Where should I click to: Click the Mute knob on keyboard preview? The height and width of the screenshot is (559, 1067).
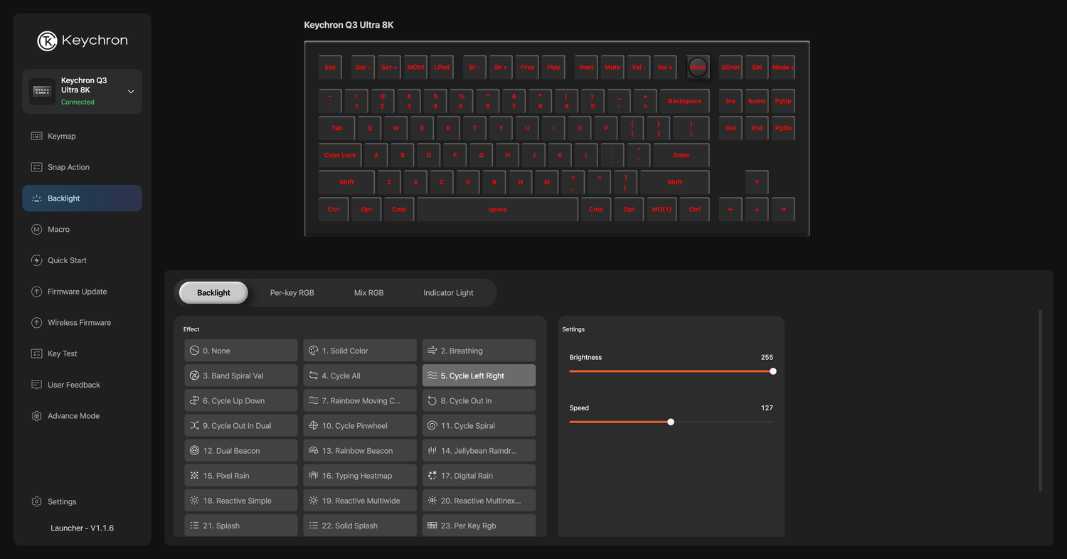click(x=698, y=67)
